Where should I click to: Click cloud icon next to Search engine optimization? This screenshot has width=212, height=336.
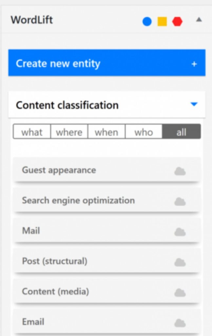(180, 202)
